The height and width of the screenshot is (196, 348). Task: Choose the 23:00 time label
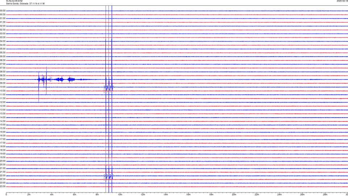coord(3,183)
